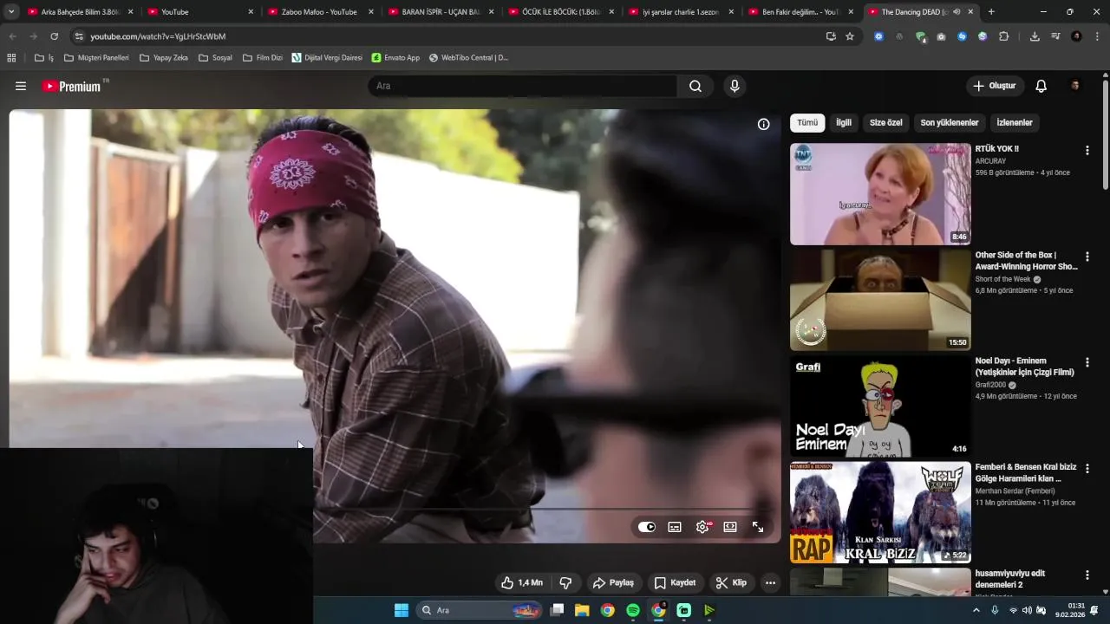1110x624 pixels.
Task: Open YouTube notifications bell
Action: [1041, 86]
